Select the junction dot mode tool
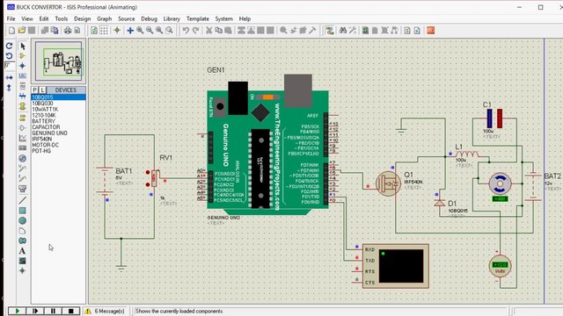 coord(22,66)
